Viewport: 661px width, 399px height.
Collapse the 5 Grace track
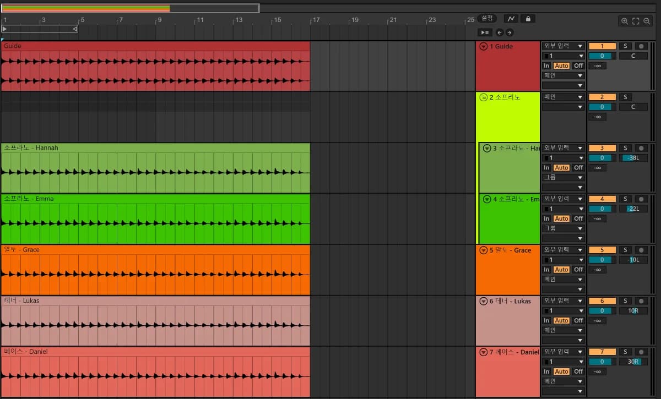tap(484, 250)
